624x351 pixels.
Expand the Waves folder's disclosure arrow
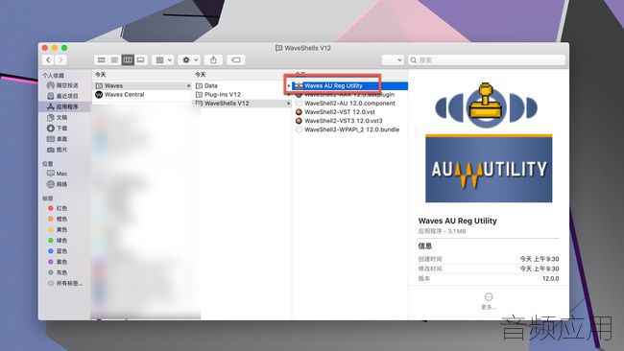pyautogui.click(x=188, y=85)
